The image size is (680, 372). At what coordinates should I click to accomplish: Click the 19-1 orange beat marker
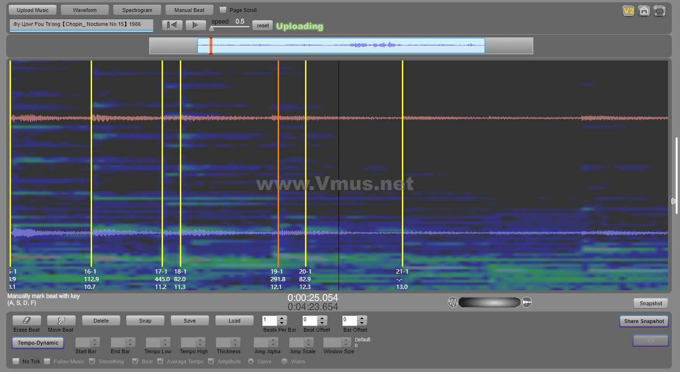(278, 163)
